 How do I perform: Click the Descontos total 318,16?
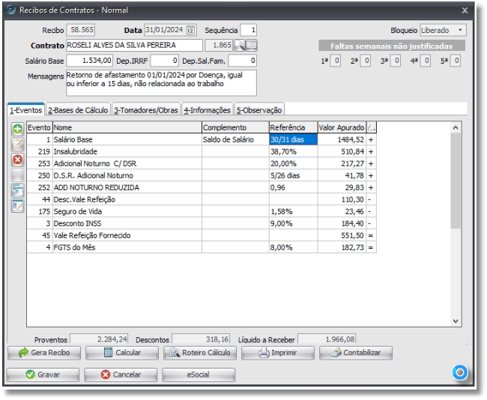pos(201,339)
